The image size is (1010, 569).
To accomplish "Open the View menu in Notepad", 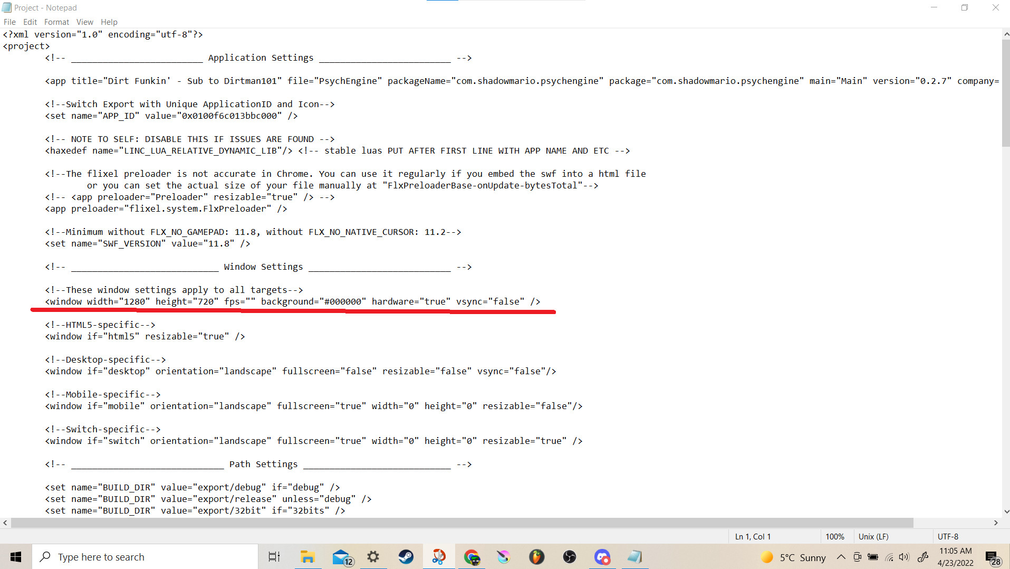I will coord(84,22).
